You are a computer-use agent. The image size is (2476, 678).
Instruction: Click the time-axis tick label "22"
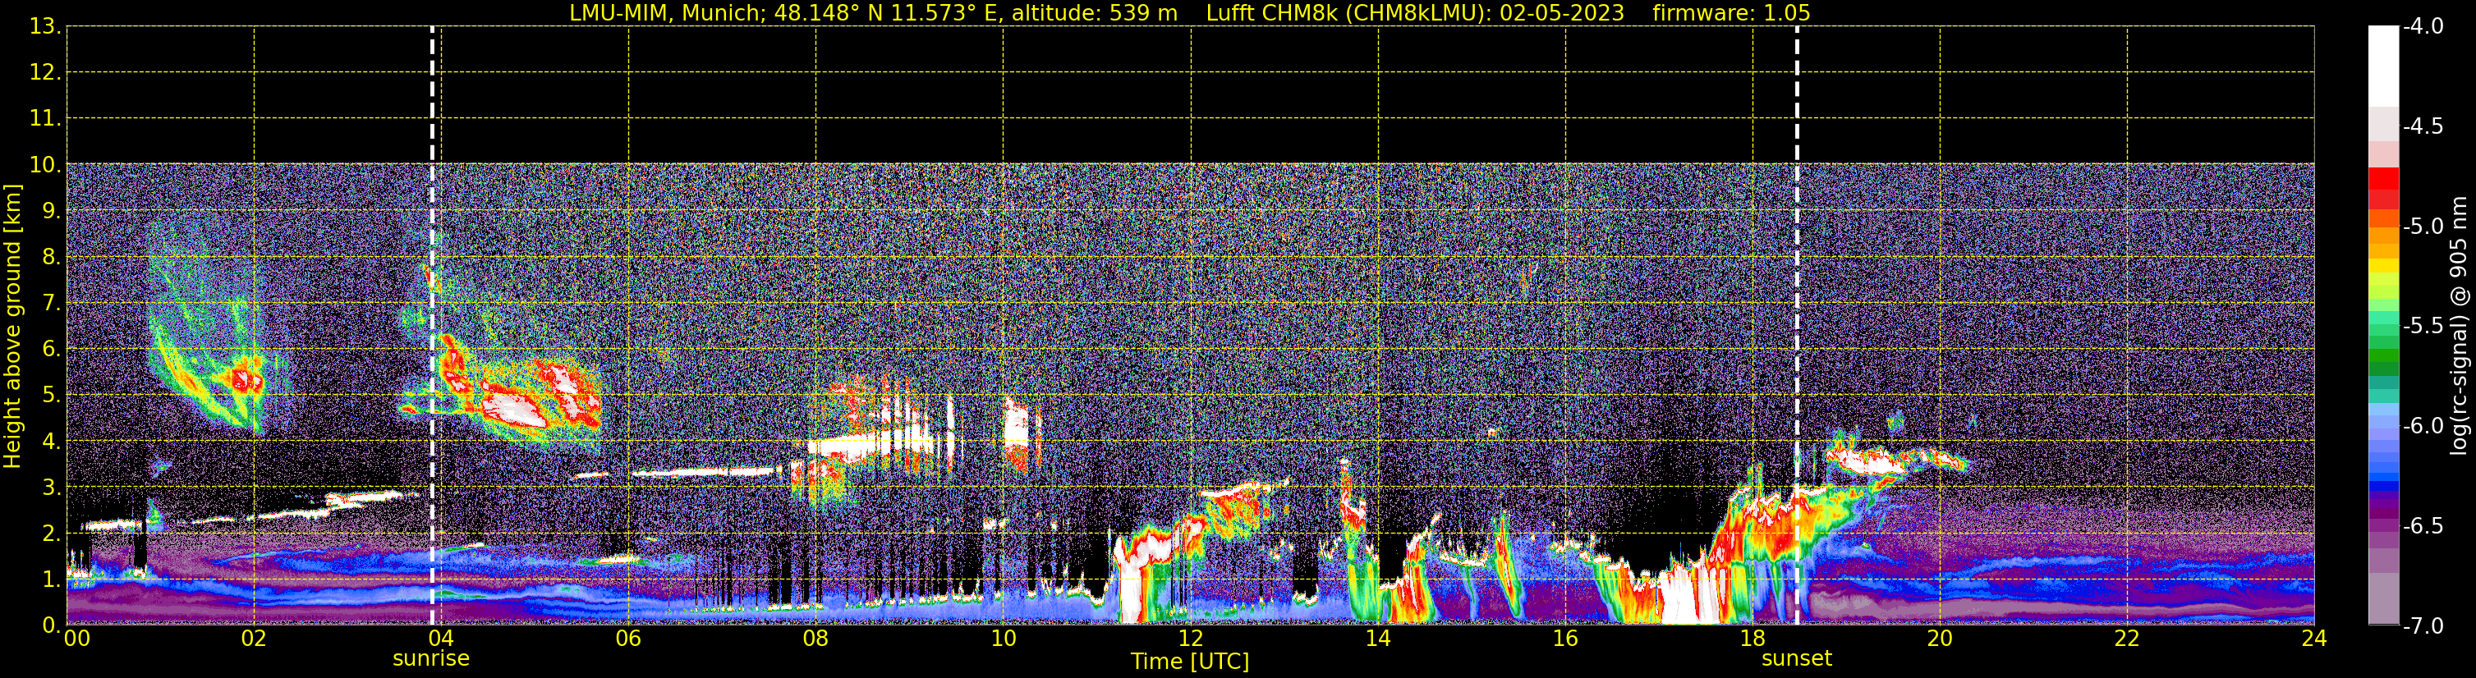pyautogui.click(x=2127, y=639)
